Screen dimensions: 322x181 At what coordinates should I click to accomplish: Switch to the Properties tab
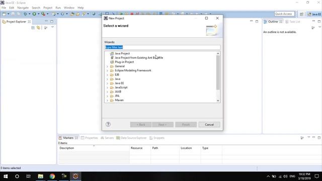pyautogui.click(x=90, y=138)
